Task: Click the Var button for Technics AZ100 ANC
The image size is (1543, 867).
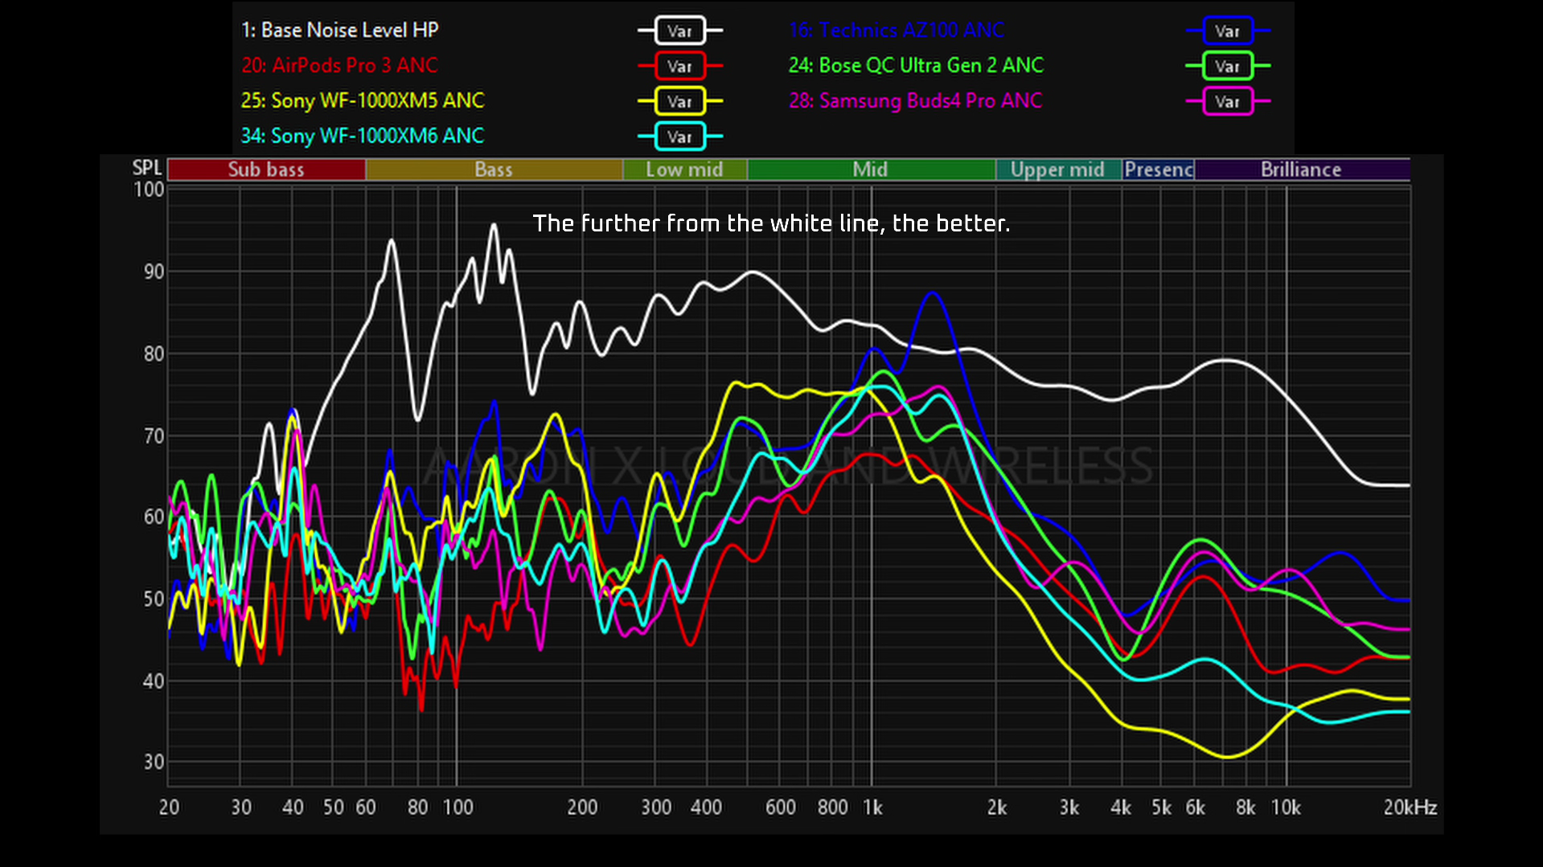Action: 1228,31
